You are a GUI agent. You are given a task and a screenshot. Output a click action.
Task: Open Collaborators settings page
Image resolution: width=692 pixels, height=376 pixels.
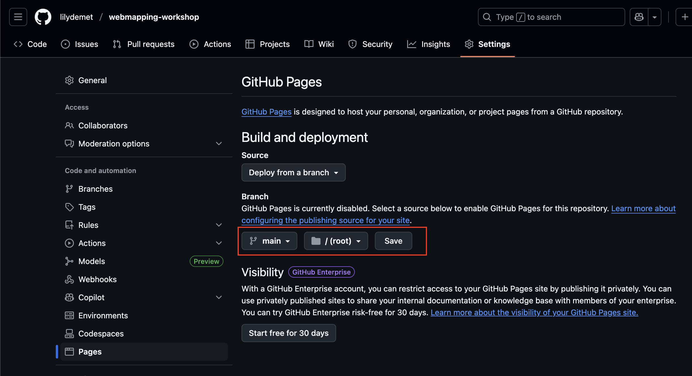[x=144, y=126]
